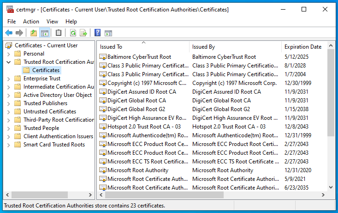
Task: Click the Export List toolbar icon
Action: pos(83,33)
